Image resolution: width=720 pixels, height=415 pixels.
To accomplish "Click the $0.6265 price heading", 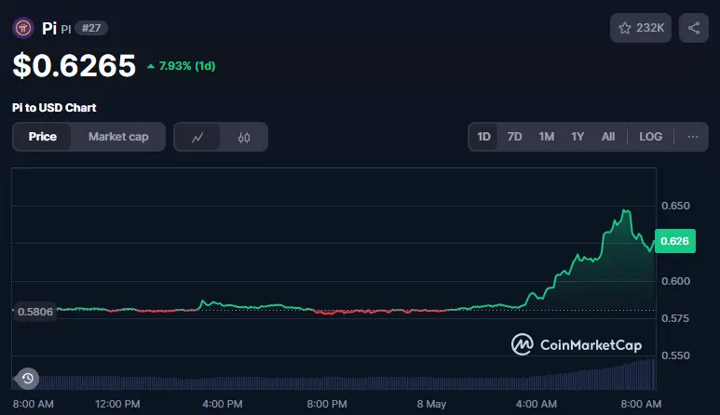I will click(74, 65).
